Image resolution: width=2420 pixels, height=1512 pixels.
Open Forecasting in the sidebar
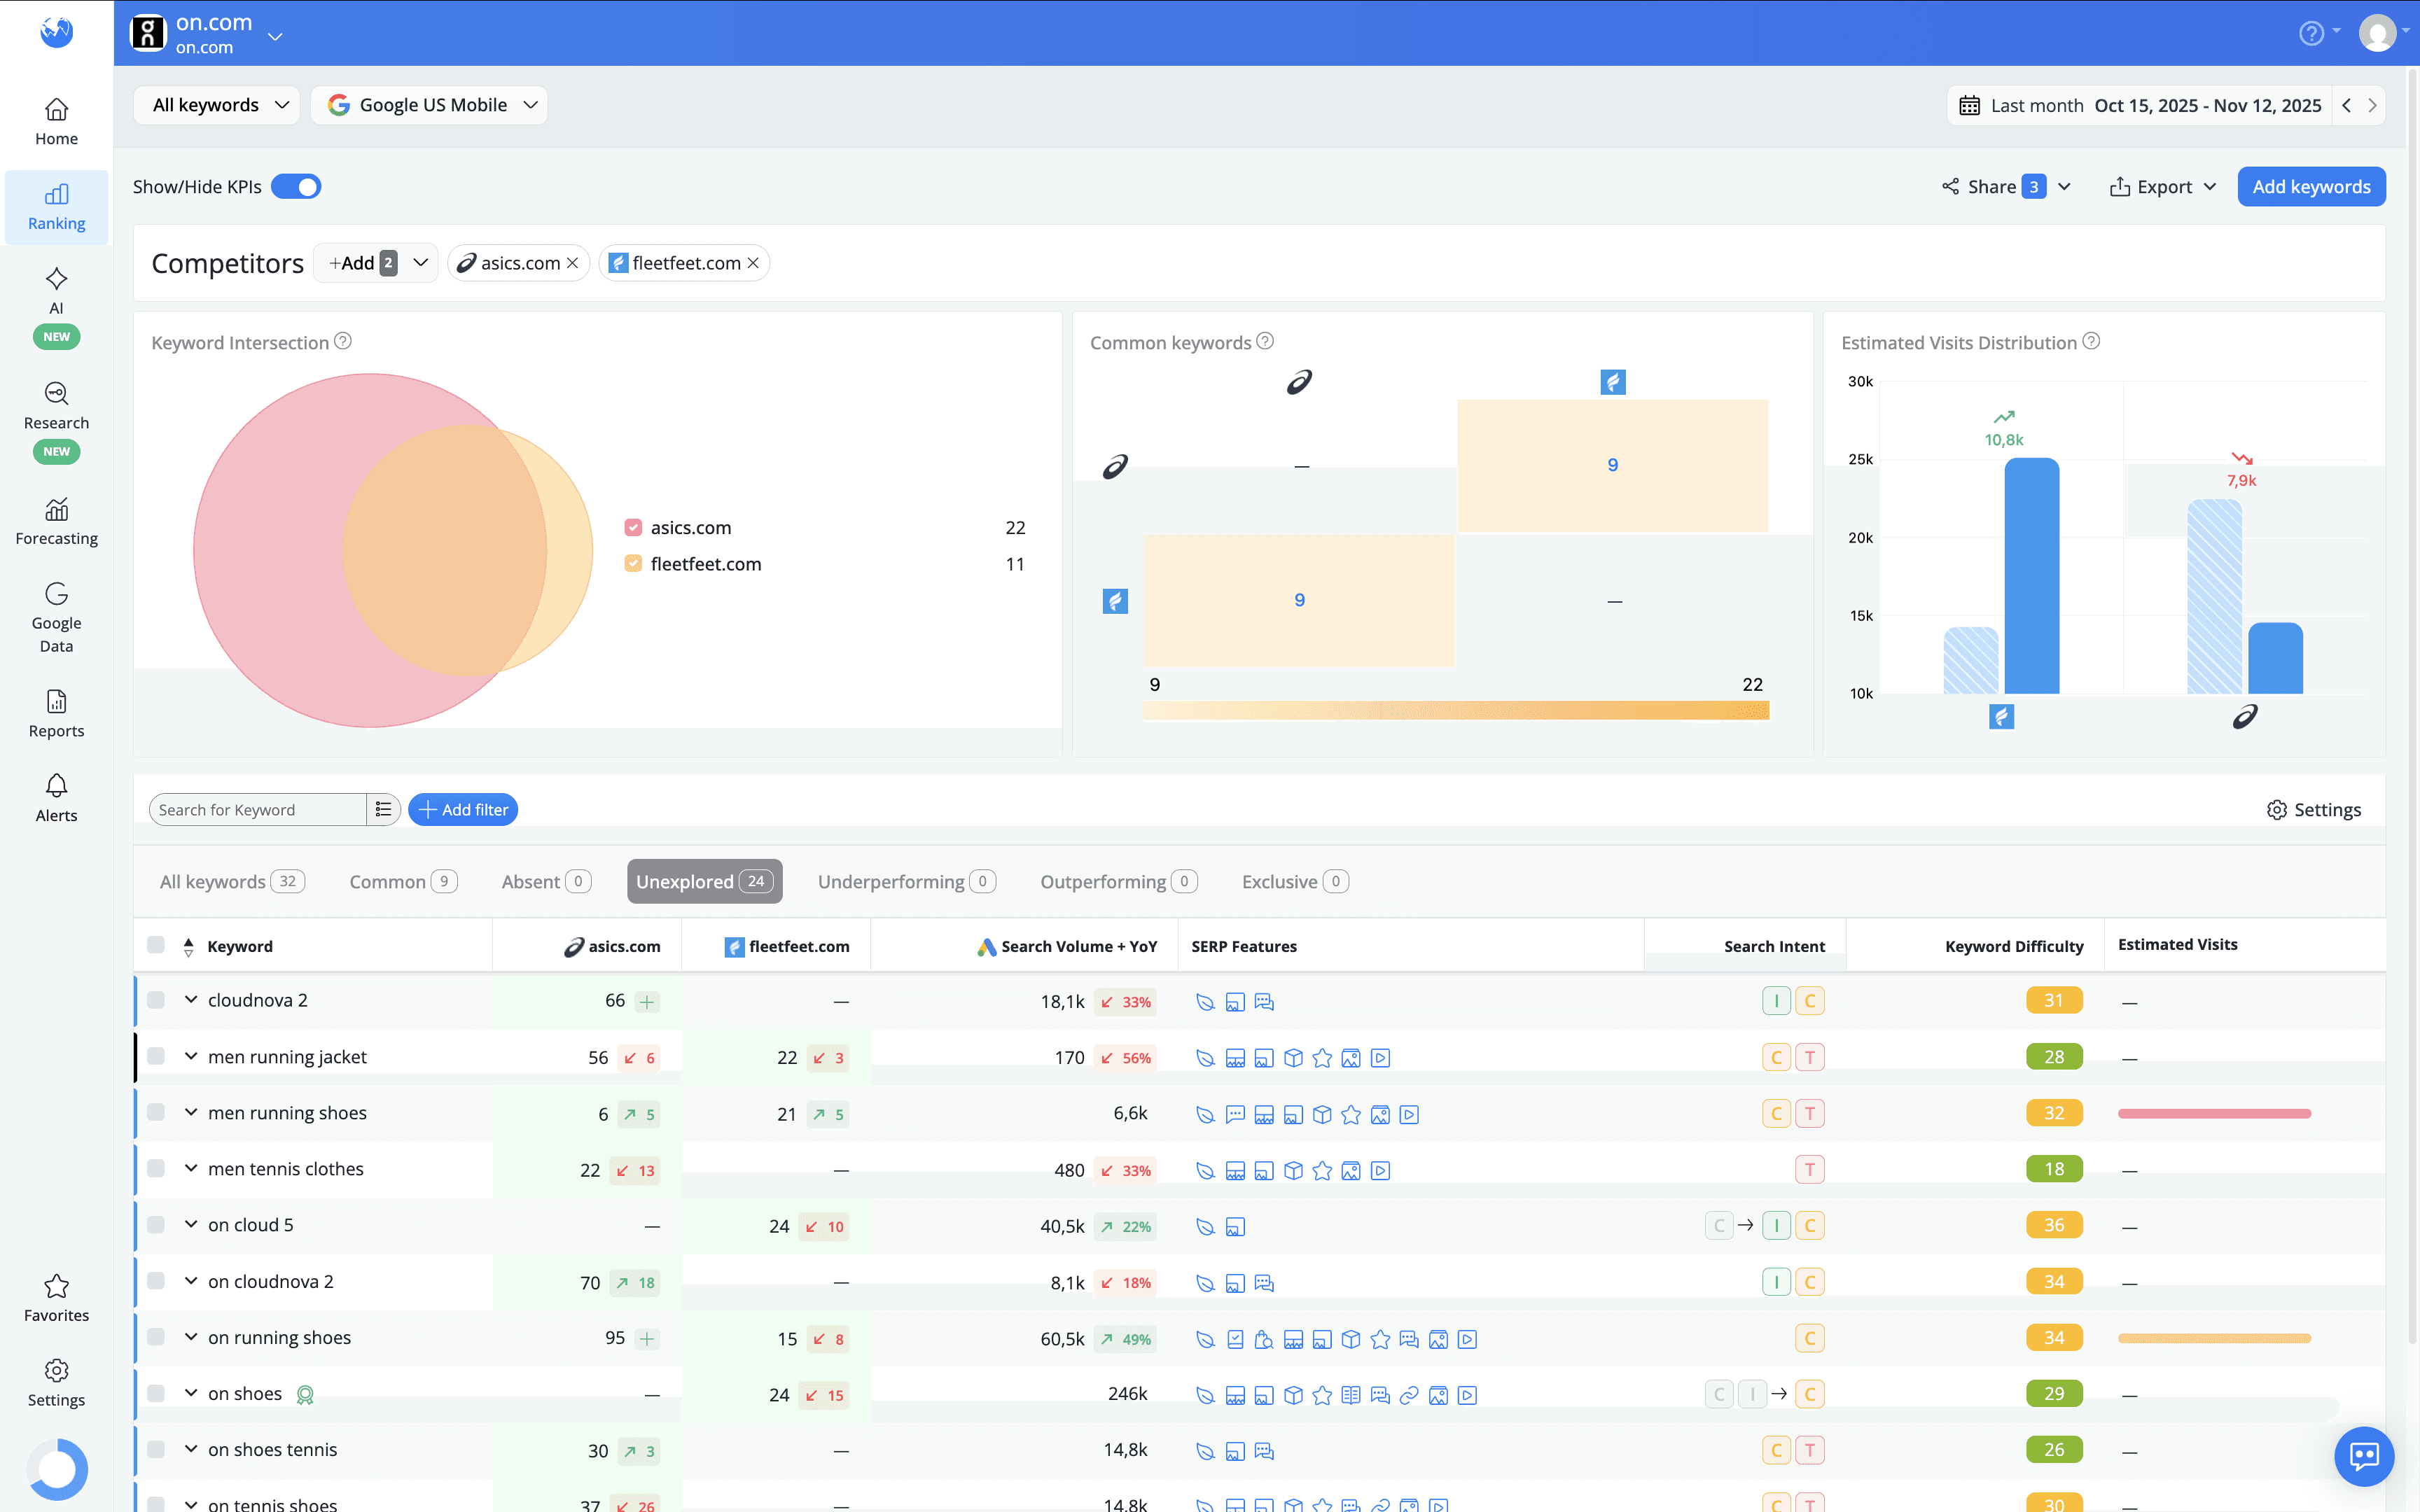pyautogui.click(x=56, y=522)
